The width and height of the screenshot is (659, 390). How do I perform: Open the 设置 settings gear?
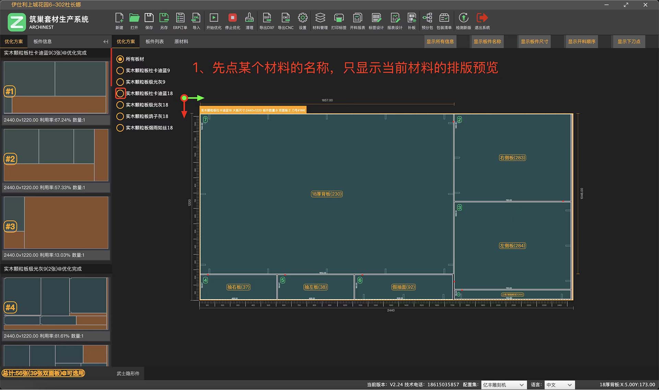coord(302,18)
